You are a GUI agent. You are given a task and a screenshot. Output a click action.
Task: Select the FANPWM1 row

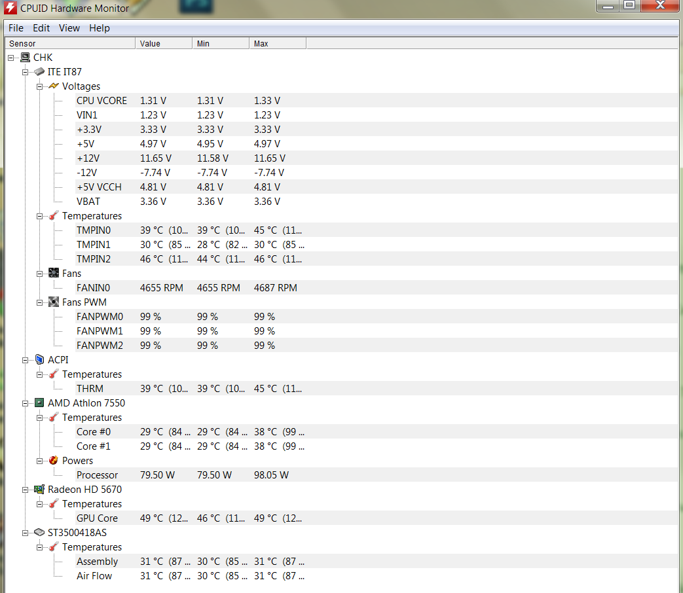click(377, 331)
